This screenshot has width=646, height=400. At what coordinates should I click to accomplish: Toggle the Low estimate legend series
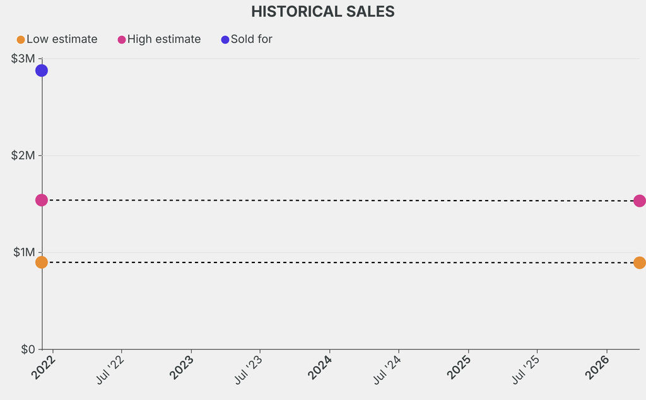click(61, 39)
